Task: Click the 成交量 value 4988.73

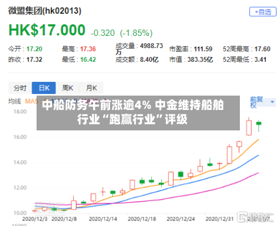Action: [x=151, y=46]
